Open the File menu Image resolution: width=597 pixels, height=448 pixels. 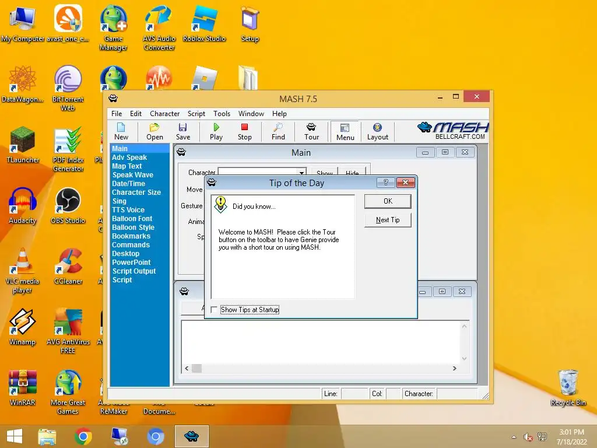tap(117, 114)
